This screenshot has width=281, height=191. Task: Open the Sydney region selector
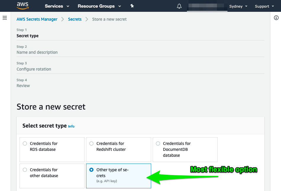[238, 6]
